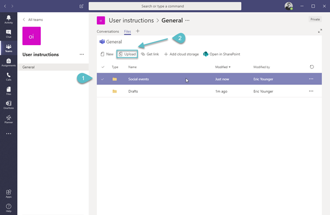Open more options for Social events row
Image resolution: width=330 pixels, height=215 pixels.
[x=311, y=79]
